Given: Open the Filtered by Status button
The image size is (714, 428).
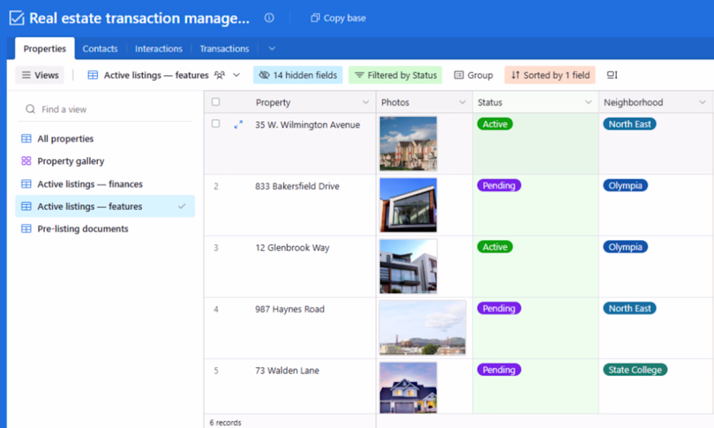Looking at the screenshot, I should (x=395, y=75).
